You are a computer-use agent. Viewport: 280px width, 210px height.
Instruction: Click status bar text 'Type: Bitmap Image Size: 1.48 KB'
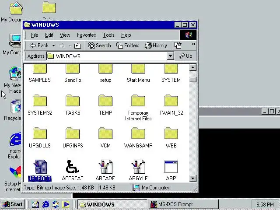[x=59, y=188]
